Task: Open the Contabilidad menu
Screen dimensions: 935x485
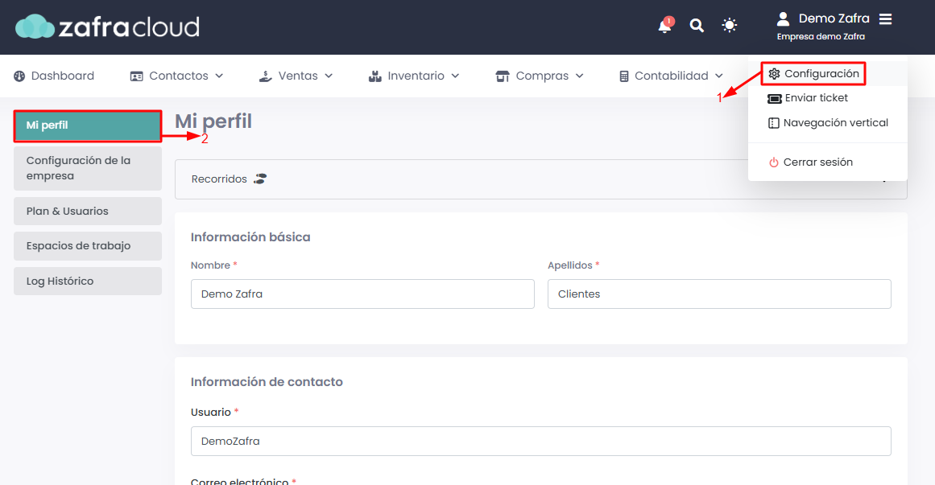Action: tap(671, 76)
